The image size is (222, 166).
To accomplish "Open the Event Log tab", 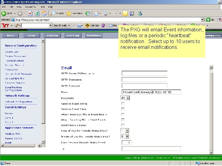I will point(73,35).
